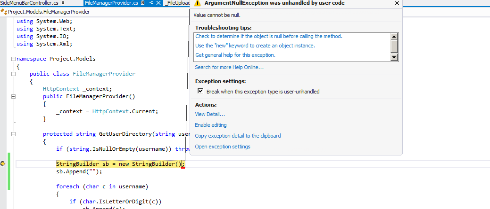Click 'Copy exception detail to the clipboard'
This screenshot has width=490, height=209.
238,136
